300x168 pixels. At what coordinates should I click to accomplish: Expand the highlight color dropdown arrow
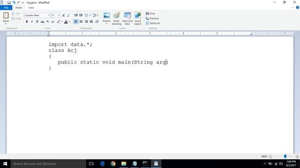click(62, 21)
